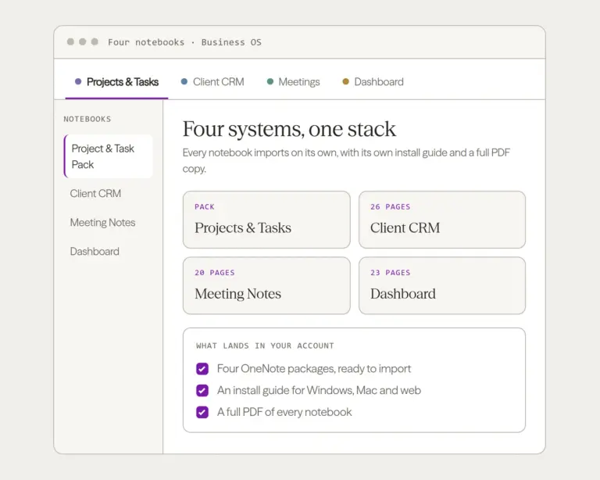The height and width of the screenshot is (480, 600).
Task: Toggle the full PDF of every notebook checkbox
Action: click(202, 412)
